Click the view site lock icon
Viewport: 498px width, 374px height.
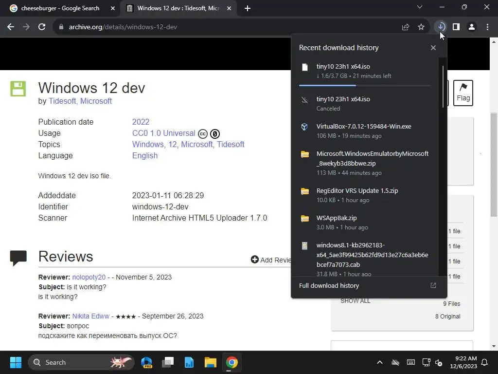[x=61, y=27]
